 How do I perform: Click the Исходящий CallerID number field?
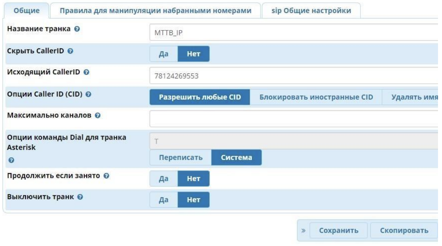[x=294, y=76]
